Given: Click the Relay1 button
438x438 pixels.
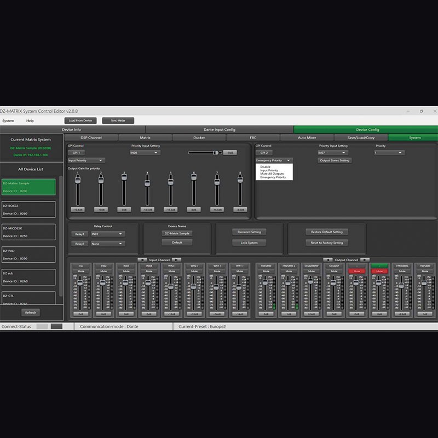Looking at the screenshot, I should [79, 234].
